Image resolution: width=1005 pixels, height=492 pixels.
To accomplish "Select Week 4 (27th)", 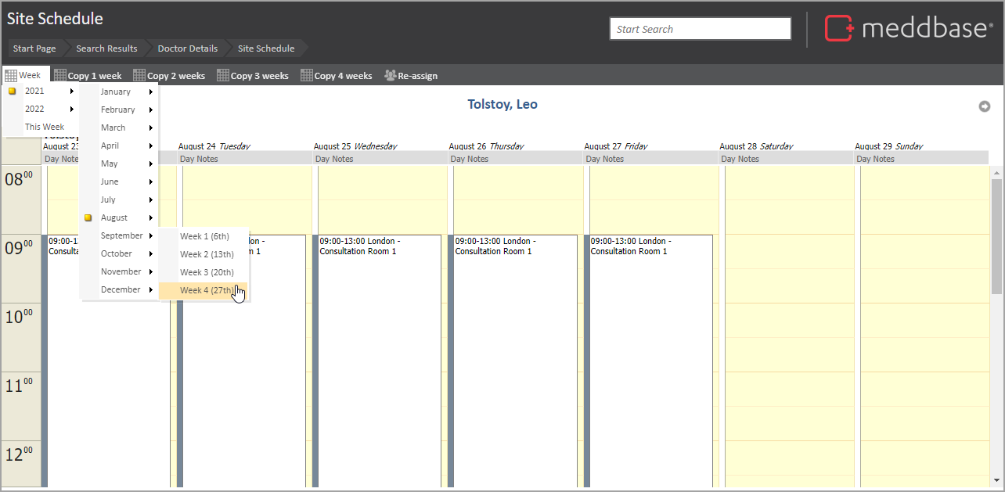I will click(x=204, y=290).
